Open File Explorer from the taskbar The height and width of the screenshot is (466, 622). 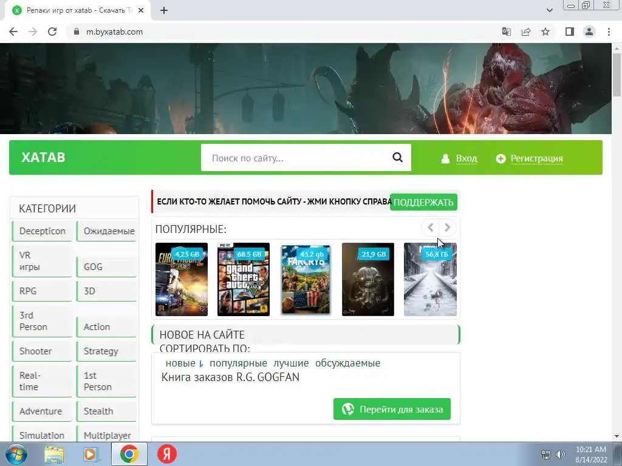(53, 454)
